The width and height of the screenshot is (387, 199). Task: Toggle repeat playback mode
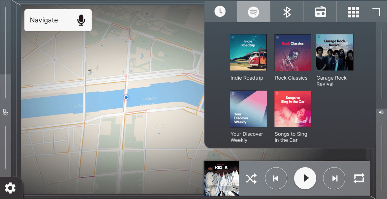[359, 178]
